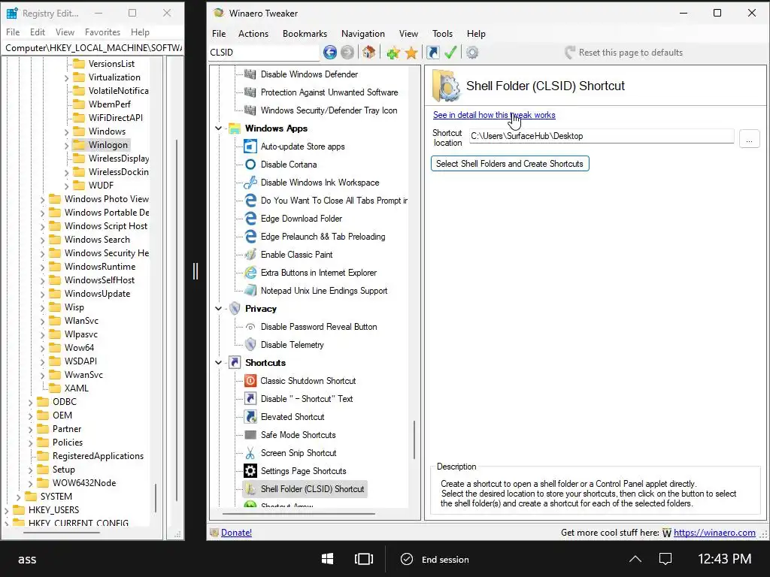Click the Notepad Unix Line Endings icon

coord(250,291)
